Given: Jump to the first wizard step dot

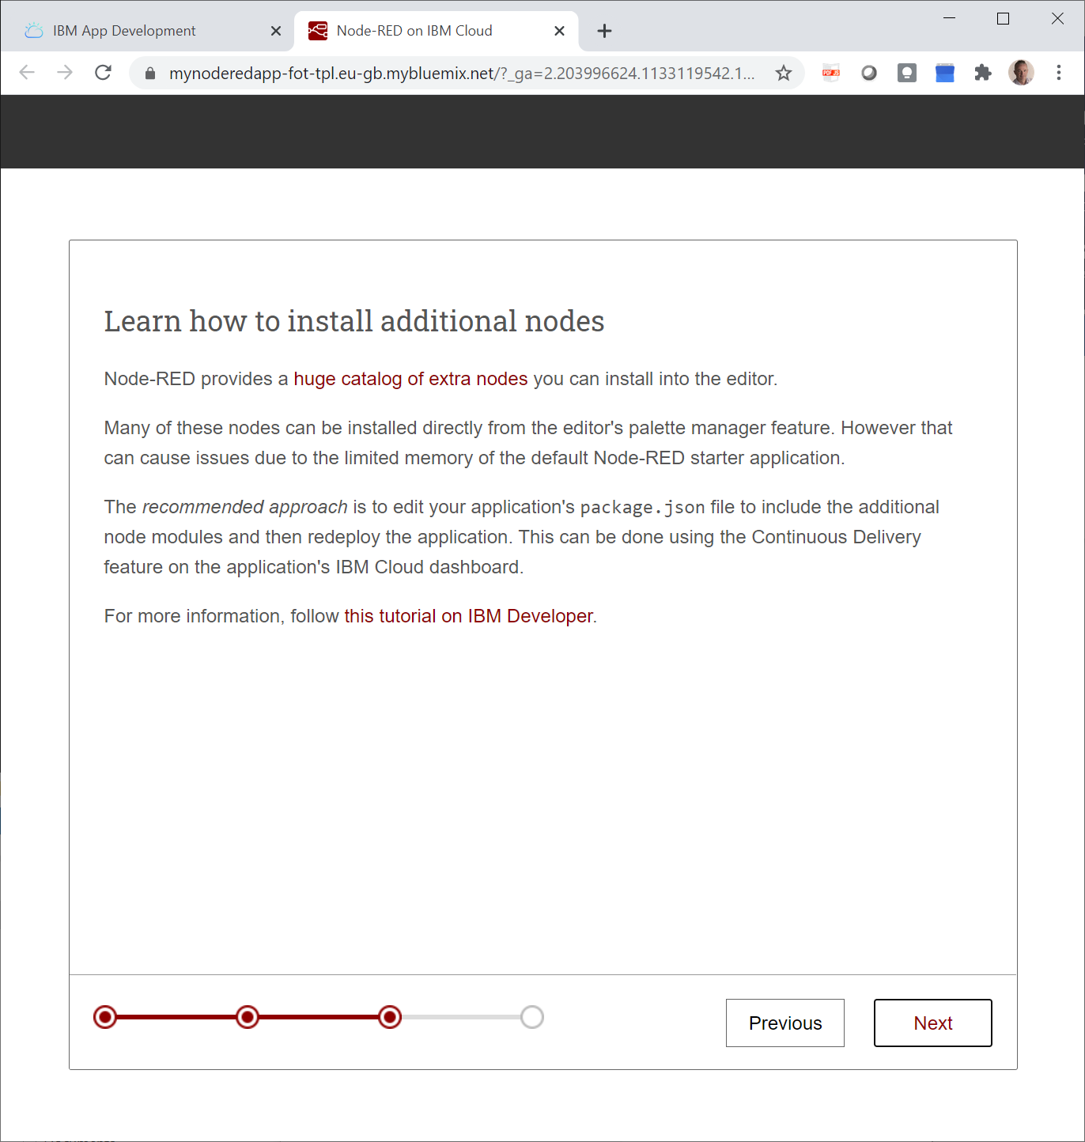Looking at the screenshot, I should [105, 1017].
